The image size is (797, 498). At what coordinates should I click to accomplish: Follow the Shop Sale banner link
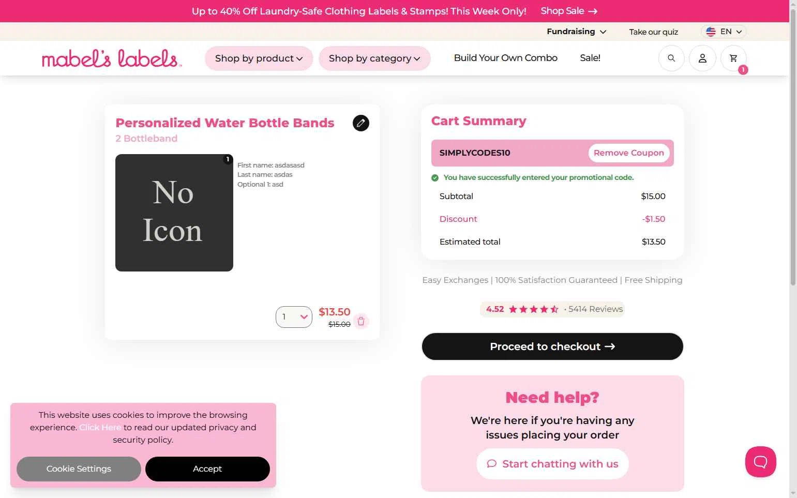569,11
